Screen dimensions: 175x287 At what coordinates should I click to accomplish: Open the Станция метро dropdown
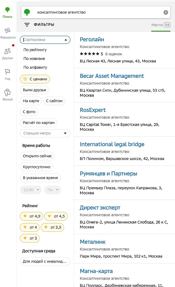[45, 133]
